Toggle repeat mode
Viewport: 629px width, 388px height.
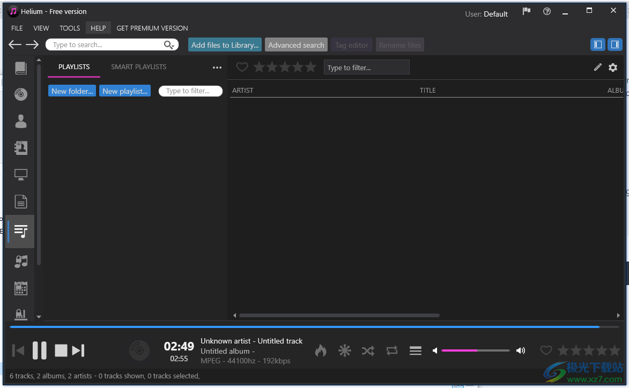tap(392, 350)
